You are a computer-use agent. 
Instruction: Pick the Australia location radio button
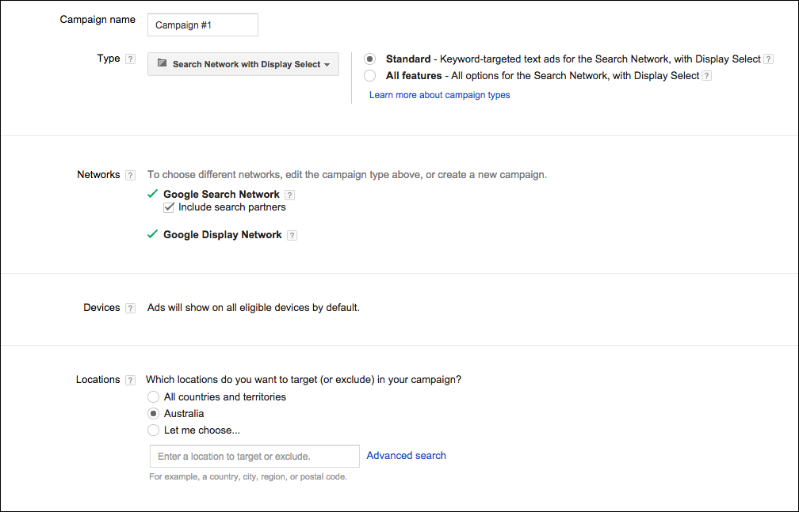click(x=153, y=414)
